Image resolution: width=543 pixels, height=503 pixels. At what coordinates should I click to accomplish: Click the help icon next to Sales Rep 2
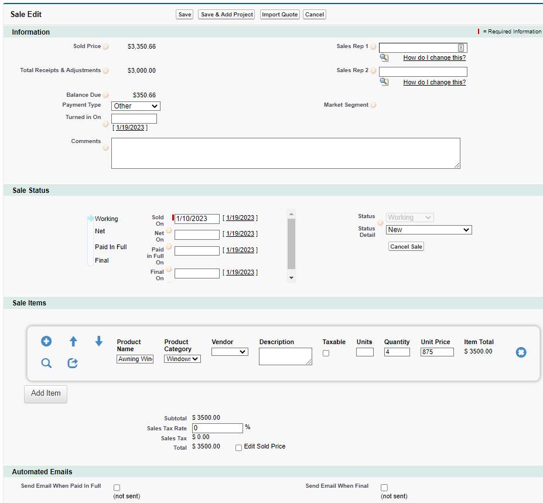(373, 71)
